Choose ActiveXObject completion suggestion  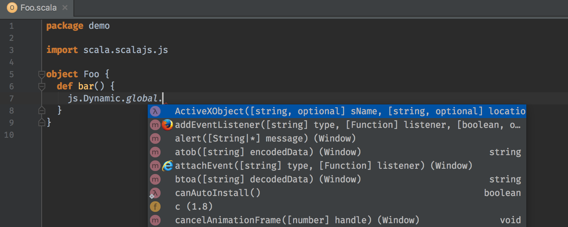[337, 111]
